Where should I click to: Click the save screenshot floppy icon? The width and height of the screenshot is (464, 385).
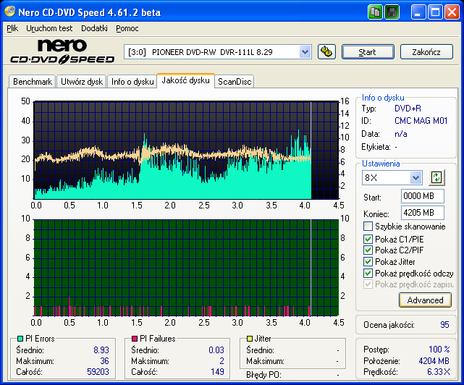click(392, 12)
